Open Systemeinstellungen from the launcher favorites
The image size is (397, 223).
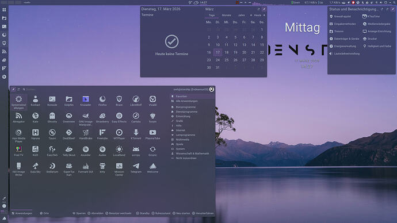(18, 102)
